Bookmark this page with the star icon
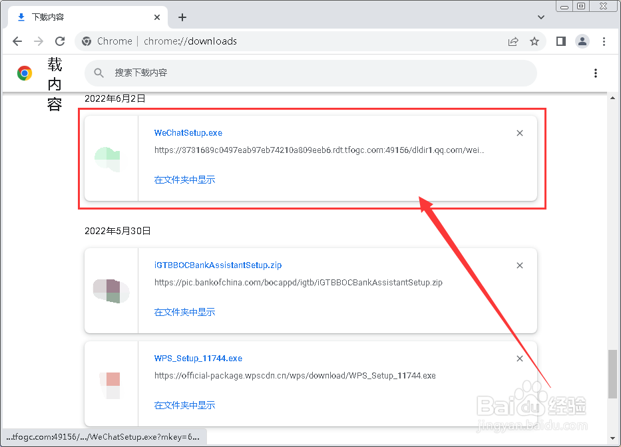Screen dimensions: 621x447 pos(534,41)
